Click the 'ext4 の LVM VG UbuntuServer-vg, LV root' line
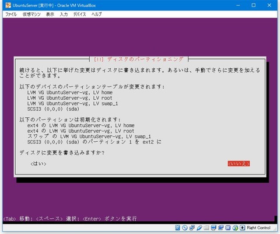The image size is (280, 234). (80, 131)
